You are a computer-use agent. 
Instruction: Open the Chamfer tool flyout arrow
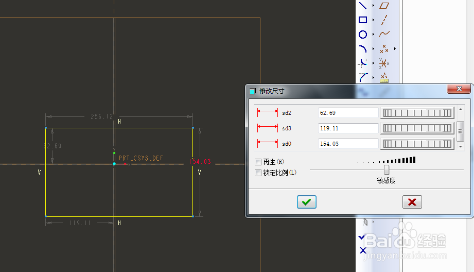(373, 77)
